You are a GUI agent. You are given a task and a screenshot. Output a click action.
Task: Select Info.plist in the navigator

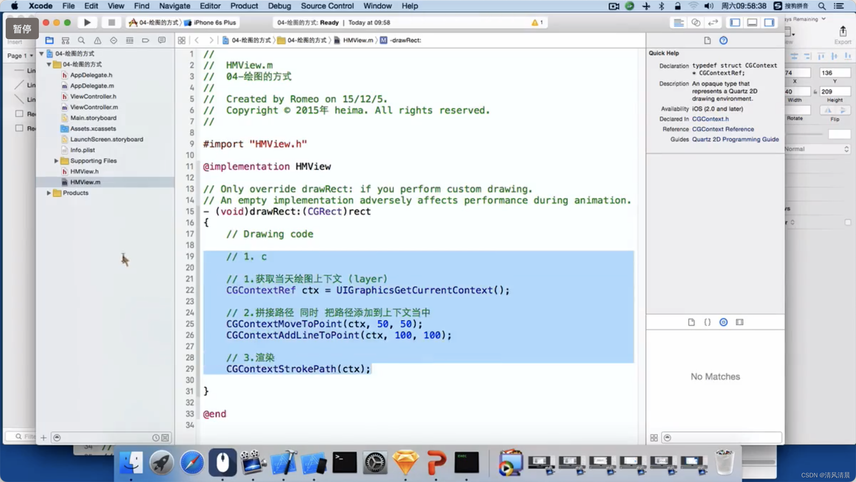point(82,150)
